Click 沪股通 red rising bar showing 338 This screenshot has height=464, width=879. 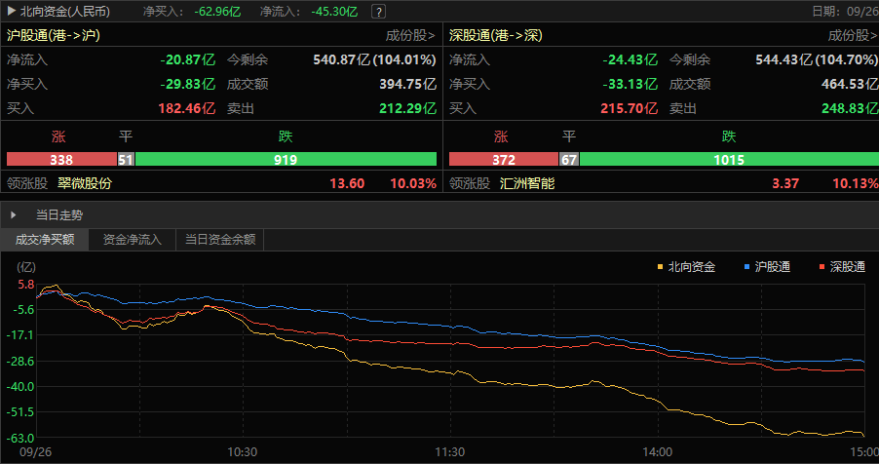coord(60,160)
